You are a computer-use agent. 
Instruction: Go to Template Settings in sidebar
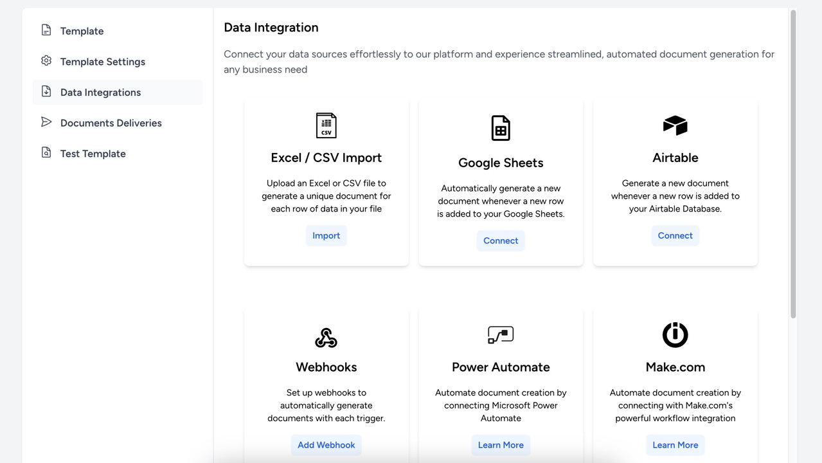click(x=103, y=62)
